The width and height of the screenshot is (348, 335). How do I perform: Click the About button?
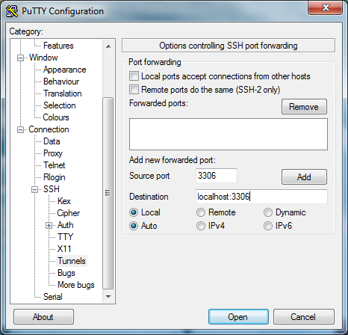click(43, 317)
